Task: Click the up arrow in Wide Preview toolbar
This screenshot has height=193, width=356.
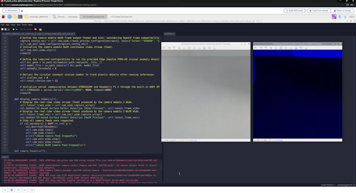Action: [x=266, y=48]
